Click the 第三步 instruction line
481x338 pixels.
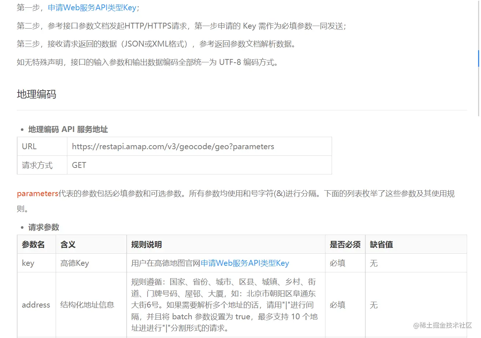tap(157, 44)
